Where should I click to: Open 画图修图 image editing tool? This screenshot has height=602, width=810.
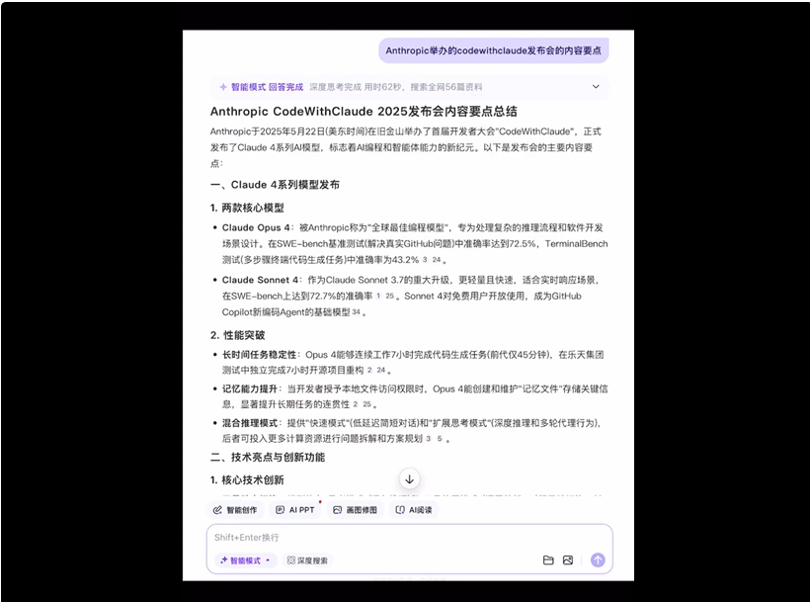355,510
